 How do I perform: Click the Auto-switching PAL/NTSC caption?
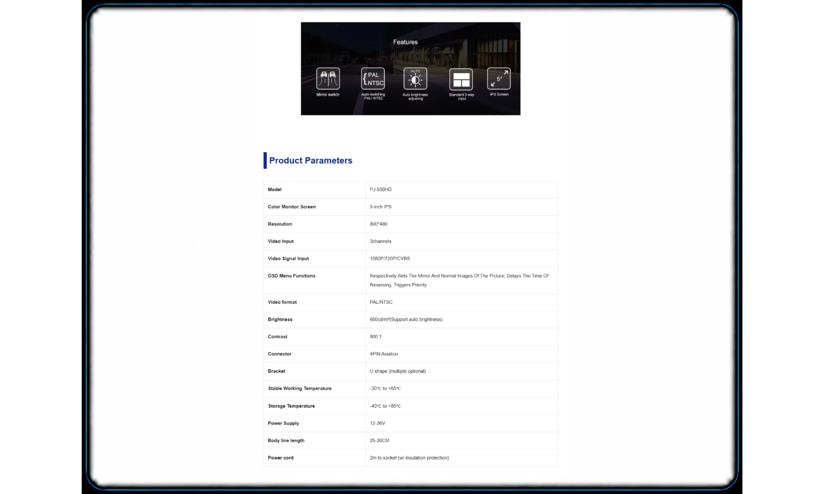(373, 96)
